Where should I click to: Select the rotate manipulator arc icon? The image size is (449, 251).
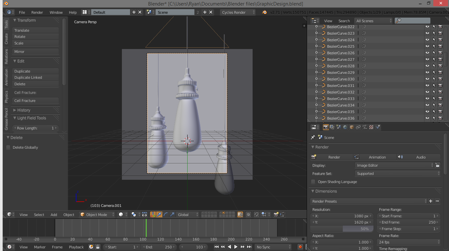pyautogui.click(x=166, y=214)
